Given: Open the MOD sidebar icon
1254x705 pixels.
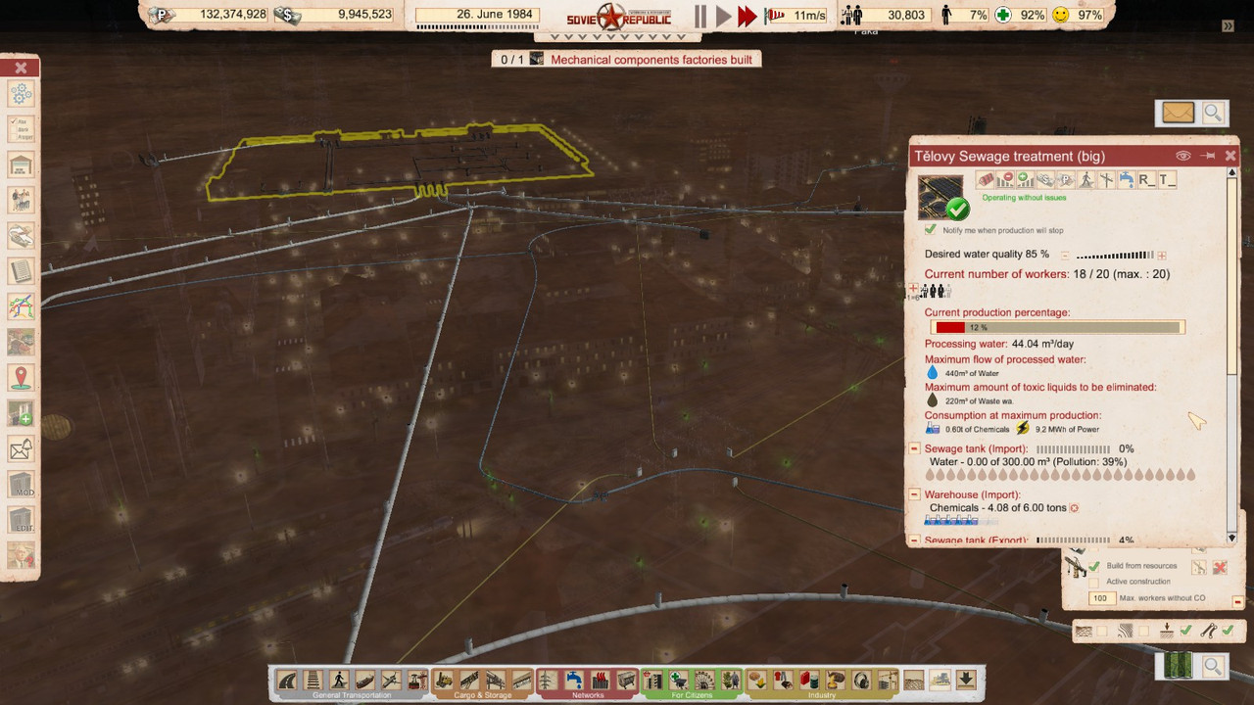Looking at the screenshot, I should (21, 484).
